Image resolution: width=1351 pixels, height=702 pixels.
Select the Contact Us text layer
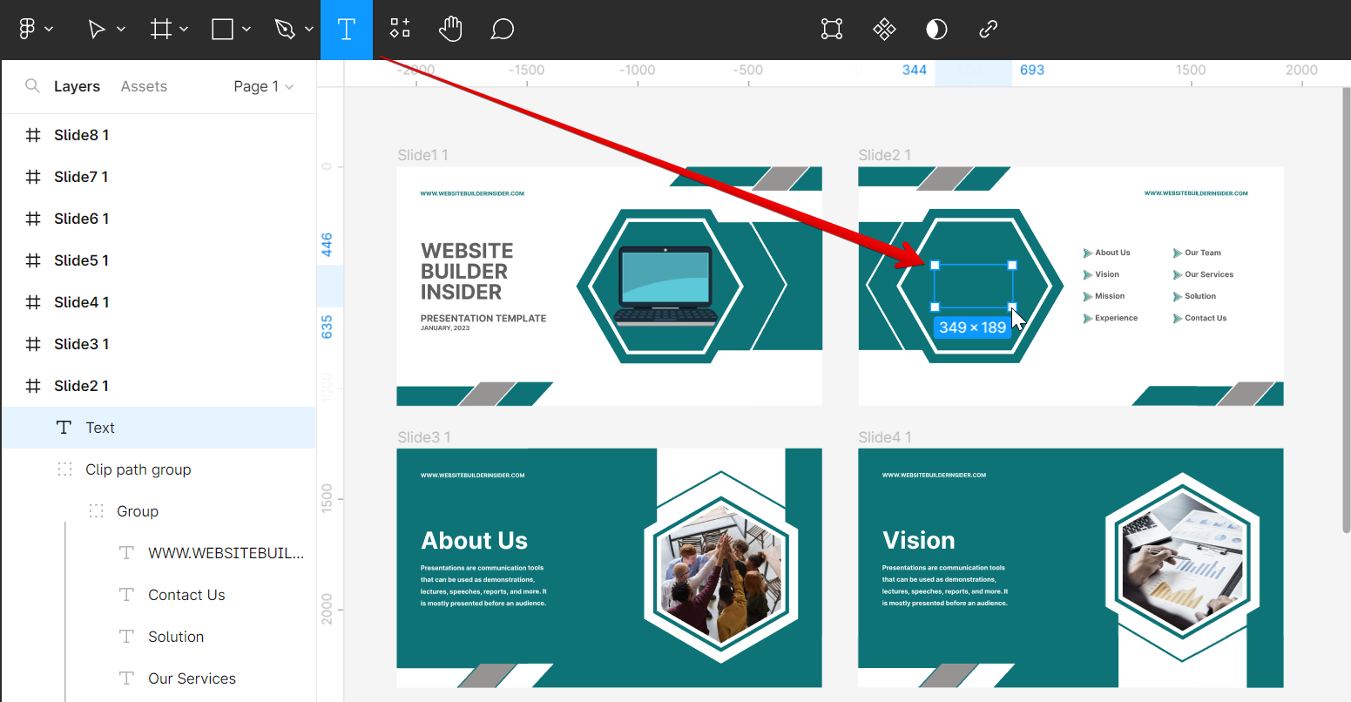(186, 595)
